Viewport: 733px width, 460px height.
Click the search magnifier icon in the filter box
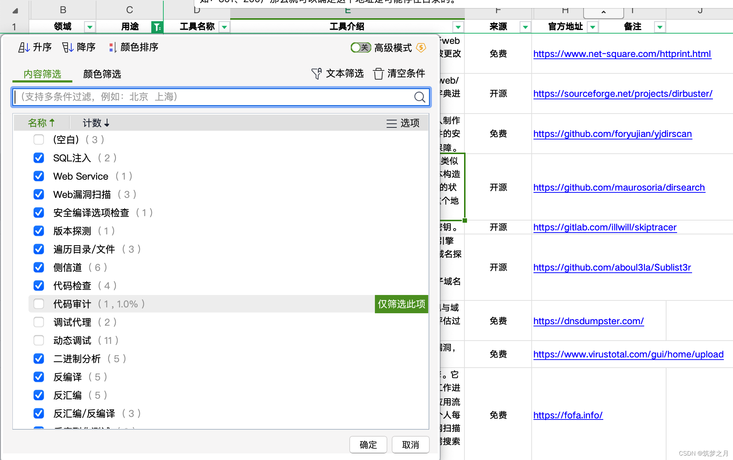point(419,97)
